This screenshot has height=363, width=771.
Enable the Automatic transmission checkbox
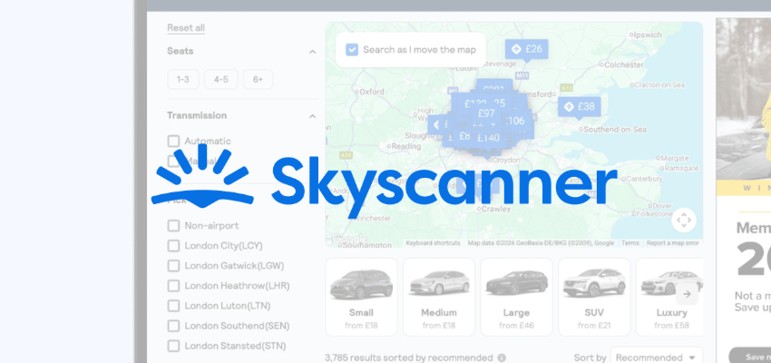tap(173, 142)
